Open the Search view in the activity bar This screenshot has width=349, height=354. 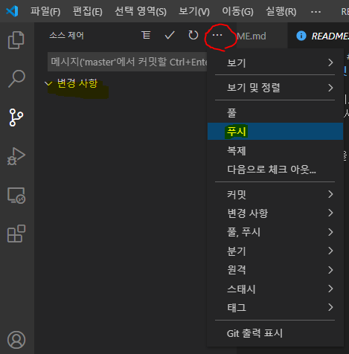[16, 79]
